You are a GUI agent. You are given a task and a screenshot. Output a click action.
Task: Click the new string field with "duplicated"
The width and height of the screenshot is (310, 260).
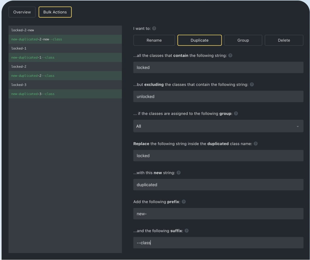218,185
